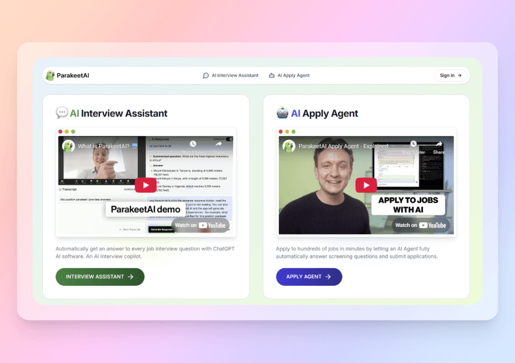
Task: Click the ParakeetAI brand name in header
Action: (x=73, y=75)
